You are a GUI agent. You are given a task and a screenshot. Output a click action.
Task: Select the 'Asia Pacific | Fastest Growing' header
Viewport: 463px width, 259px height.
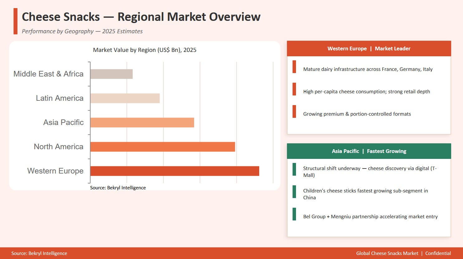(x=369, y=151)
